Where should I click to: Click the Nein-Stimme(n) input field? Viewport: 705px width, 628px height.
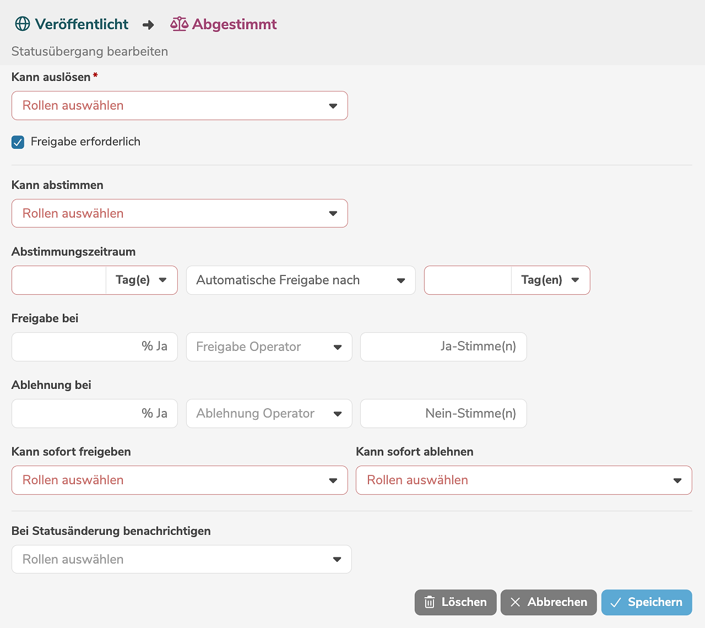click(443, 414)
